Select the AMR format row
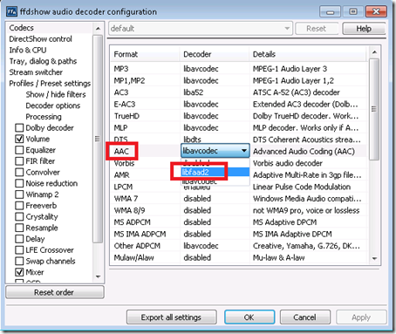Image resolution: width=396 pixels, height=334 pixels. (238, 175)
